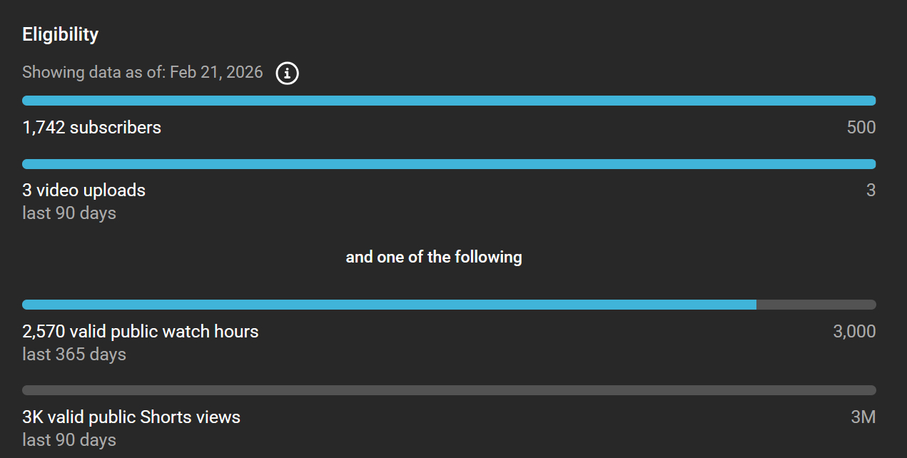Click the Shorts views progress bar
Image resolution: width=907 pixels, height=458 pixels.
[x=449, y=390]
